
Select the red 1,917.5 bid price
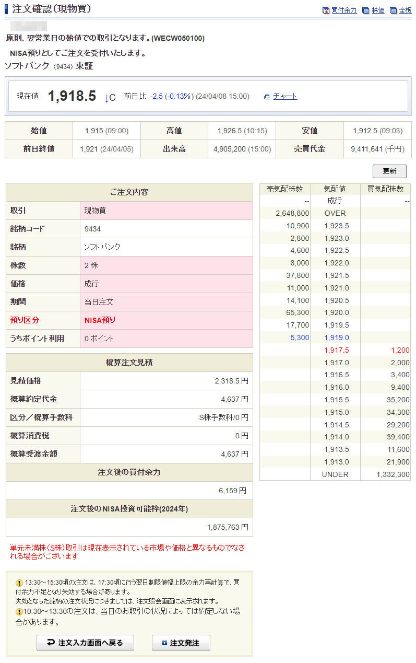336,350
